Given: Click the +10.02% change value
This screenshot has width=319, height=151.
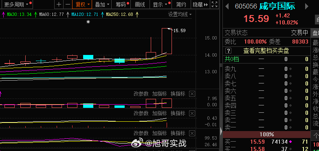Looking at the screenshot, I should coord(287,22).
